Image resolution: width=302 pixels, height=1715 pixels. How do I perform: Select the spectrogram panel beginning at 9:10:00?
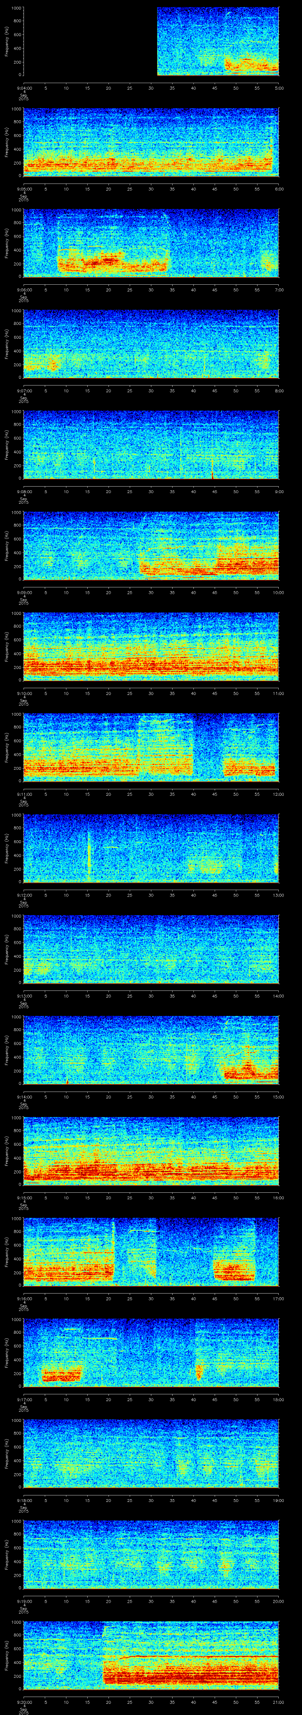(151, 646)
